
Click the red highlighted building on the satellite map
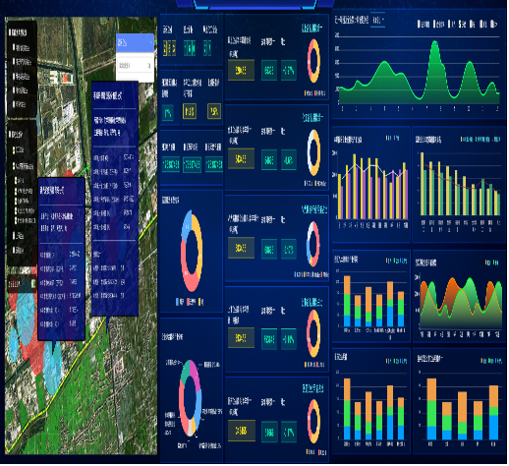click(65, 79)
